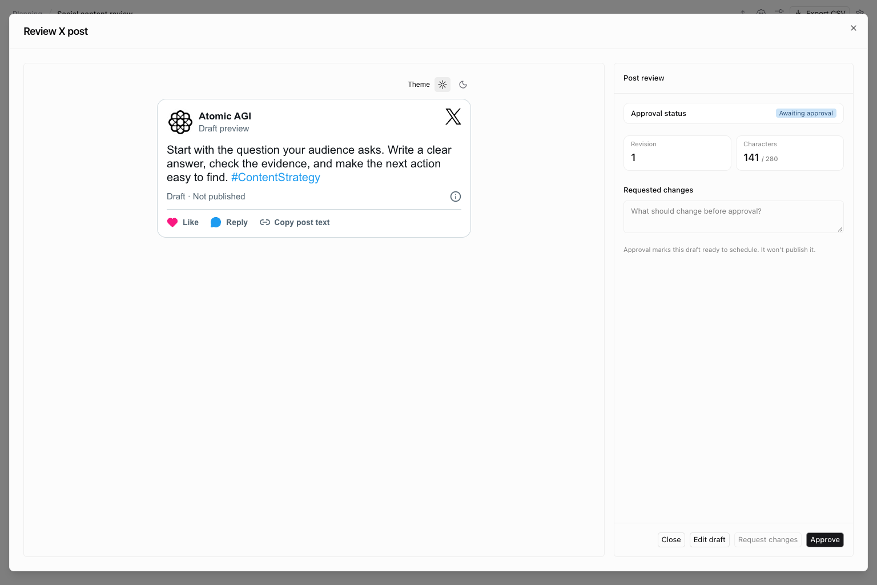Click Request changes button
Viewport: 877px width, 585px height.
(768, 540)
